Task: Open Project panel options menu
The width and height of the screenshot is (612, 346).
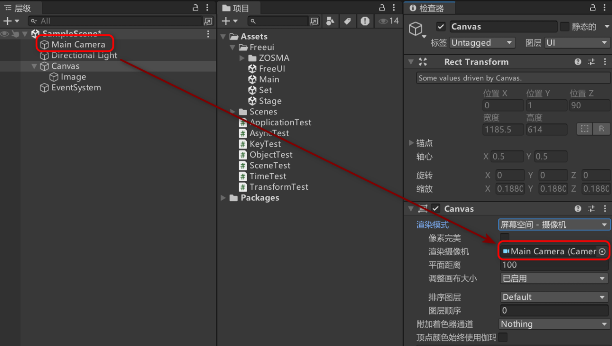Action: (x=394, y=8)
